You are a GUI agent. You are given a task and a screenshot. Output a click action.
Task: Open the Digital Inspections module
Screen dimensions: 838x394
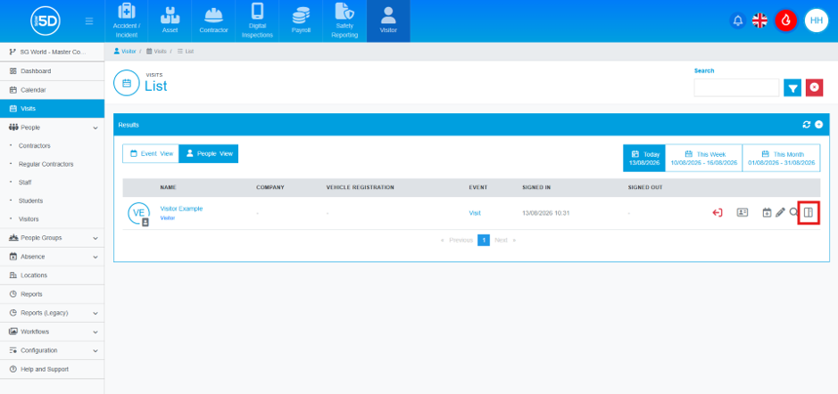pos(257,21)
